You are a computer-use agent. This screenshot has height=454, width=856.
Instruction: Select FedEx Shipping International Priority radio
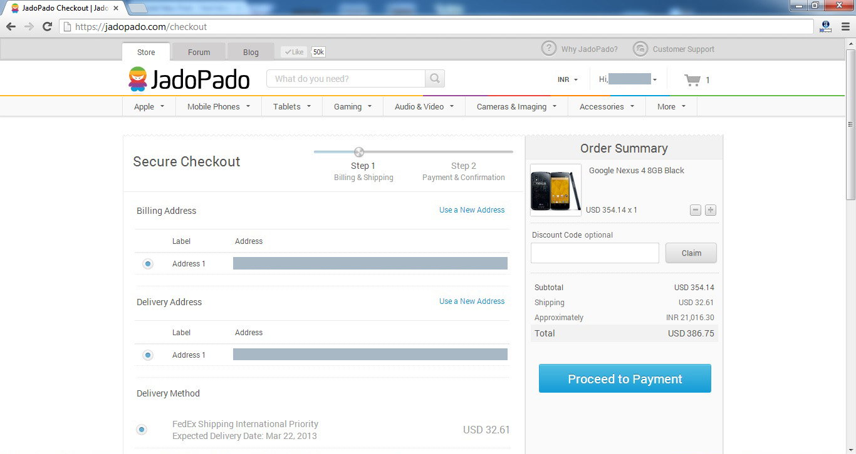click(142, 430)
